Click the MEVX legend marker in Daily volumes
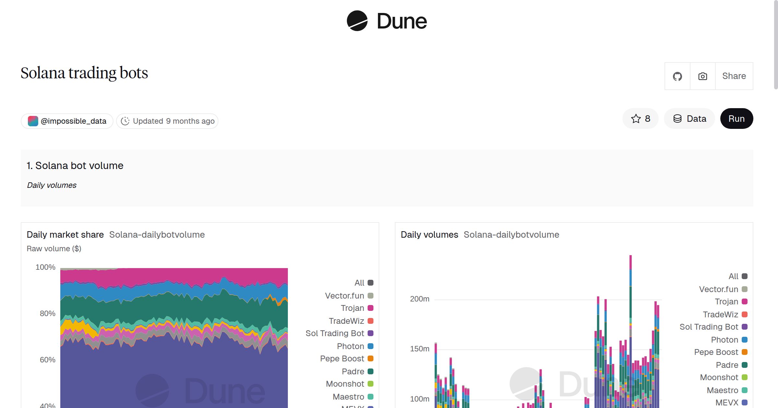The width and height of the screenshot is (778, 408). pos(745,402)
